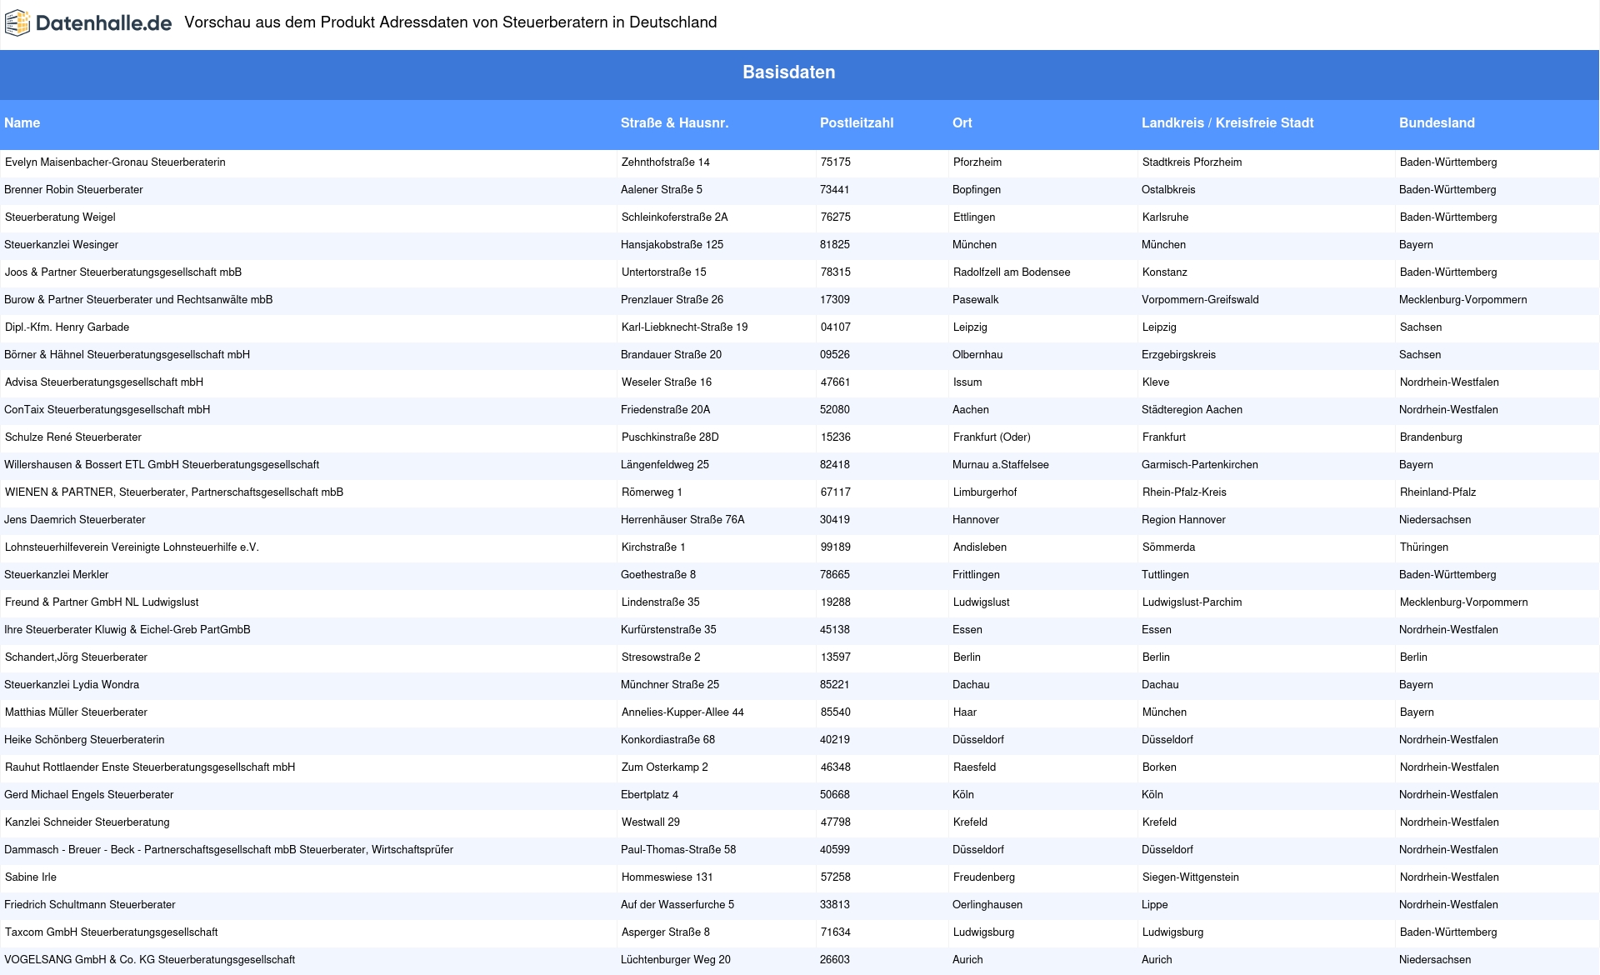Click postal code 81825
This screenshot has height=975, width=1600.
(835, 245)
